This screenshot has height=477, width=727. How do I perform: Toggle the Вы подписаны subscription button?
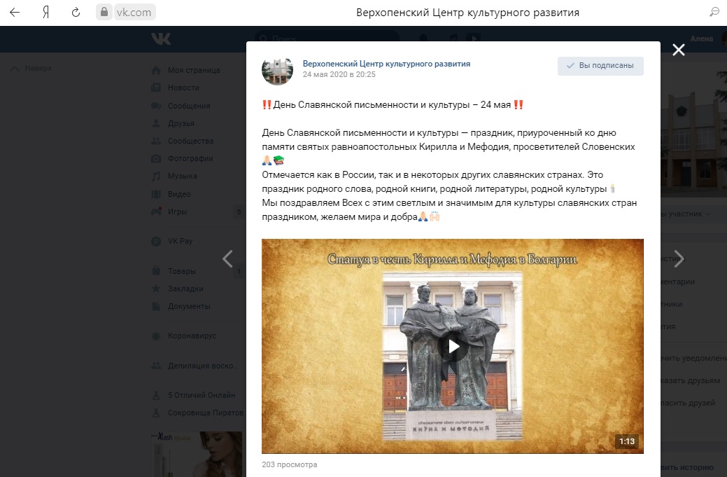[600, 65]
